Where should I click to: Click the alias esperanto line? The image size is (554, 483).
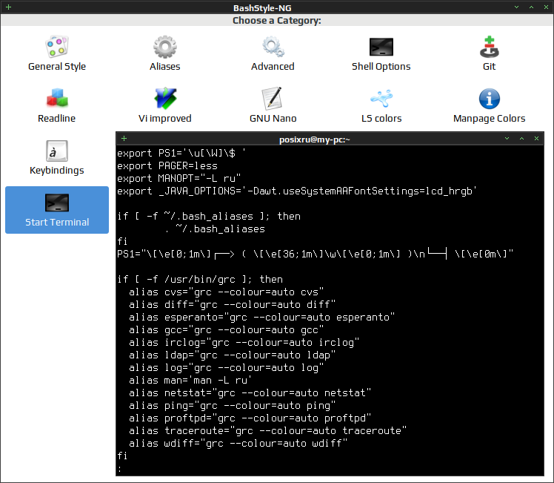[x=261, y=318]
